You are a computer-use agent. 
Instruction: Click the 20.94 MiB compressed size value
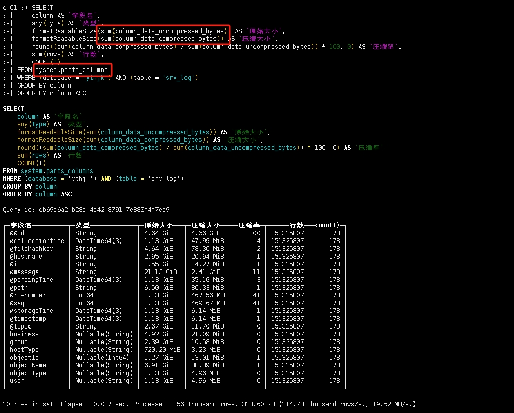208,257
